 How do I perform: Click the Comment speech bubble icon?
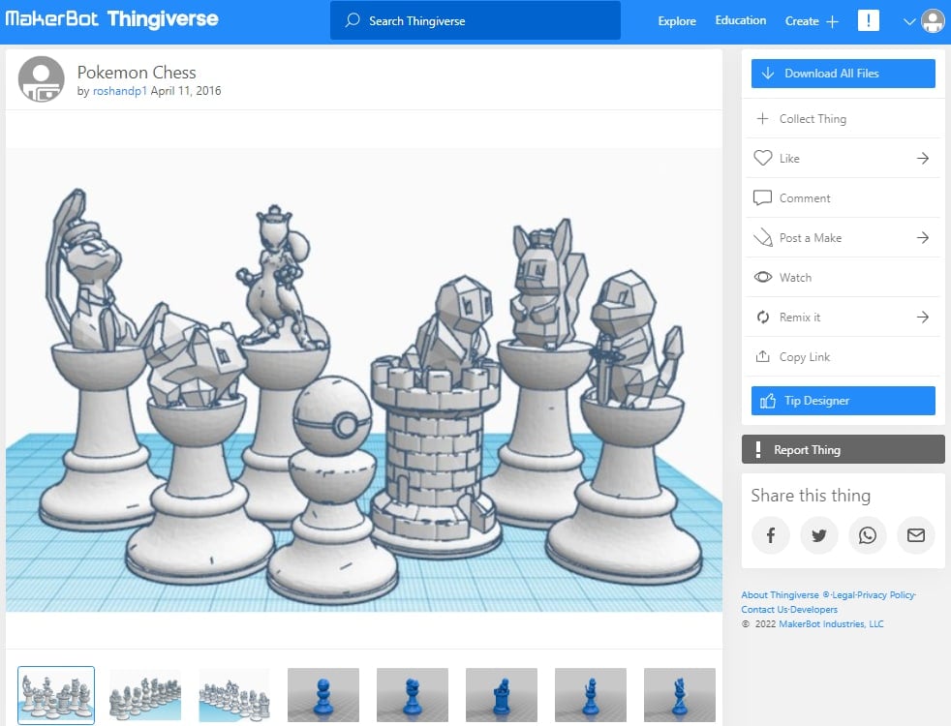[762, 198]
